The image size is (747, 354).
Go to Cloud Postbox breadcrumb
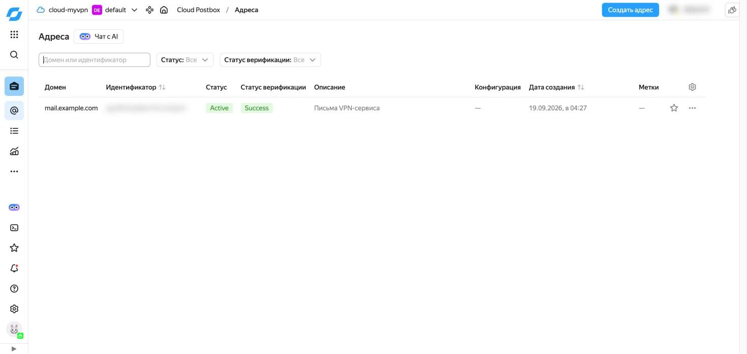198,10
